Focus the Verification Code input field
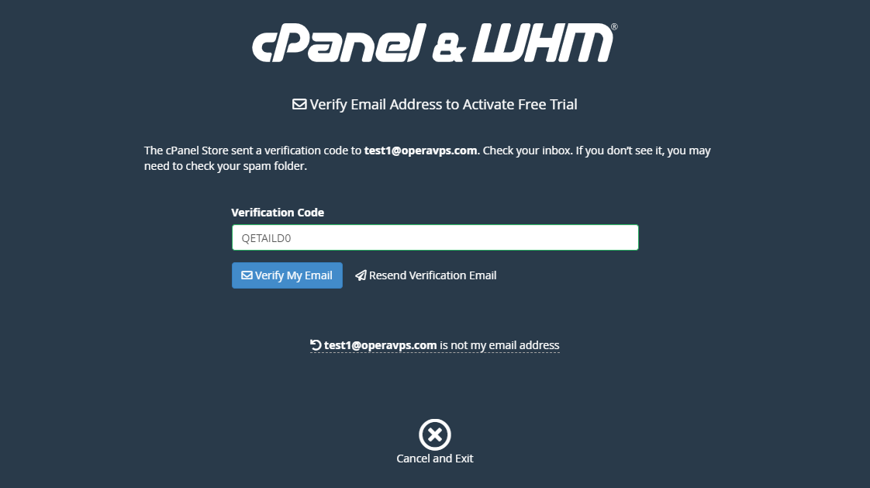This screenshot has width=870, height=488. point(435,237)
